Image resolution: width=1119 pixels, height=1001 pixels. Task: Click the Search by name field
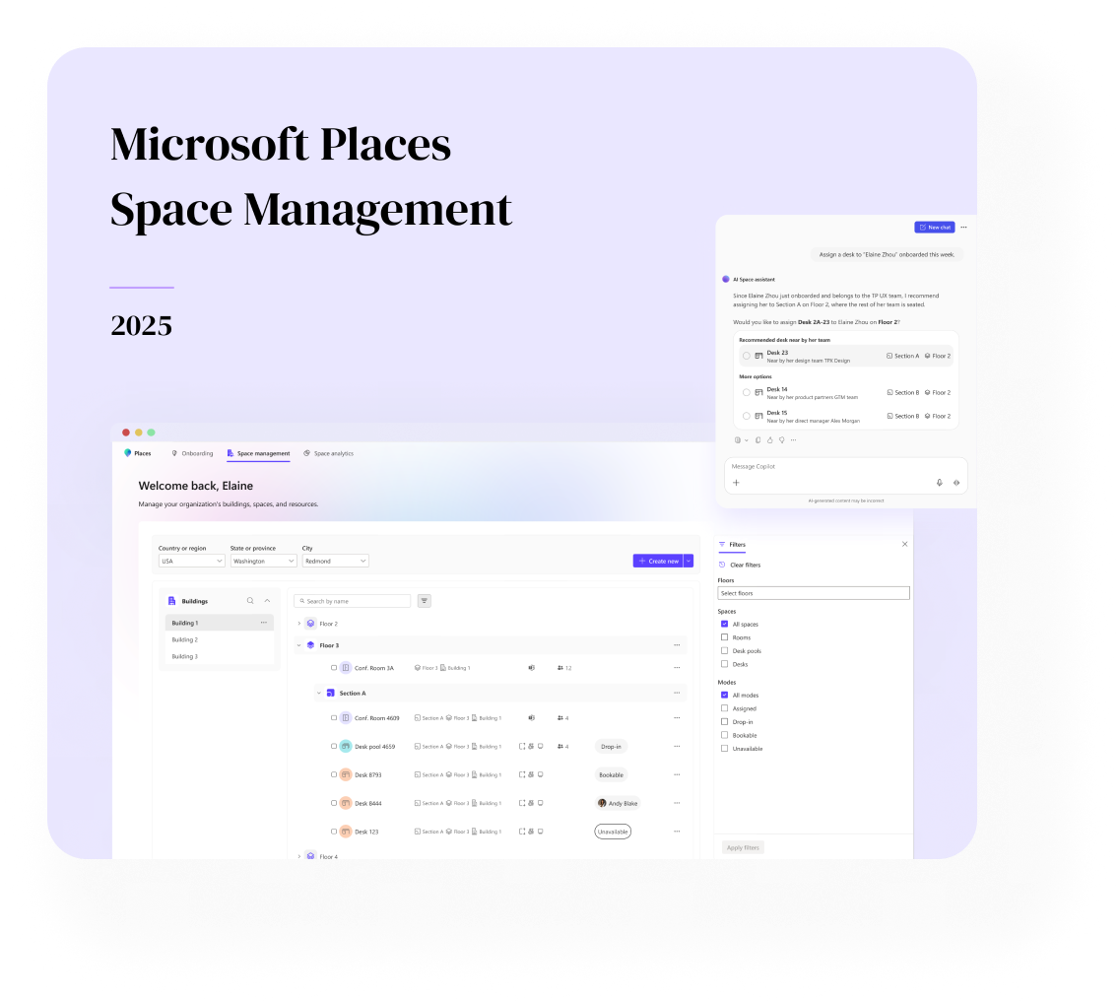point(353,601)
